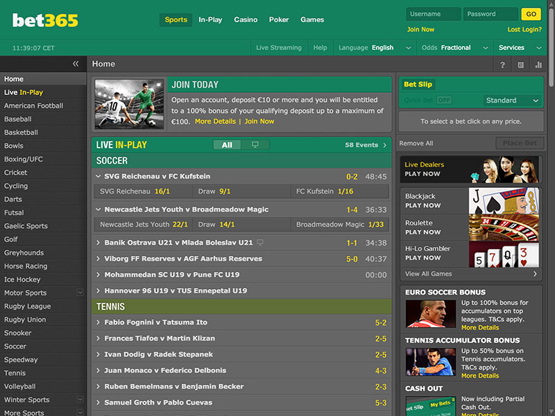Click streaming icon beside Banik Ostrava U21 match
The height and width of the screenshot is (416, 555).
(259, 242)
